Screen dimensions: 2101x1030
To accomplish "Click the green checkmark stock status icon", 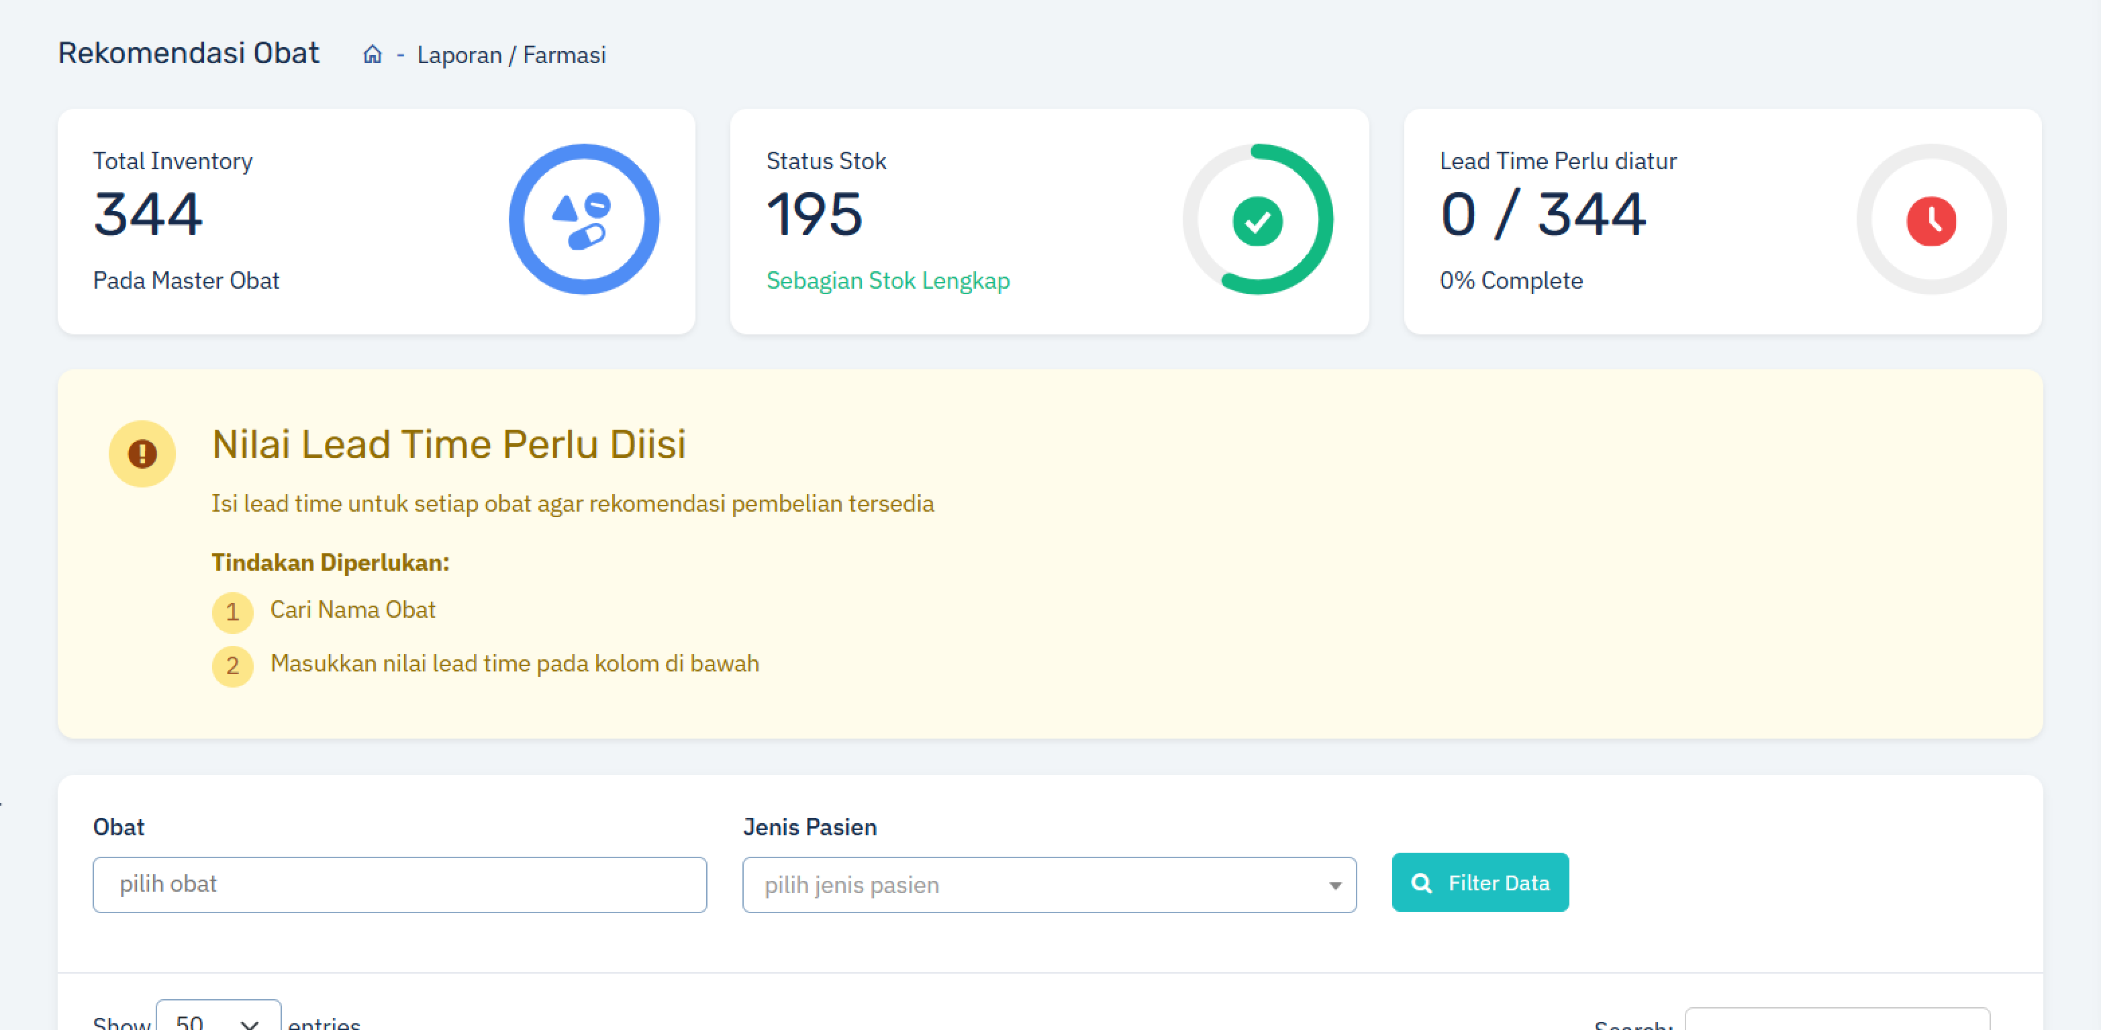I will click(x=1257, y=221).
